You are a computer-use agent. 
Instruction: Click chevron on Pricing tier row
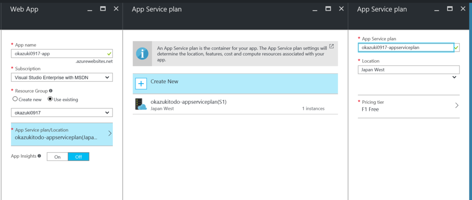click(x=457, y=105)
